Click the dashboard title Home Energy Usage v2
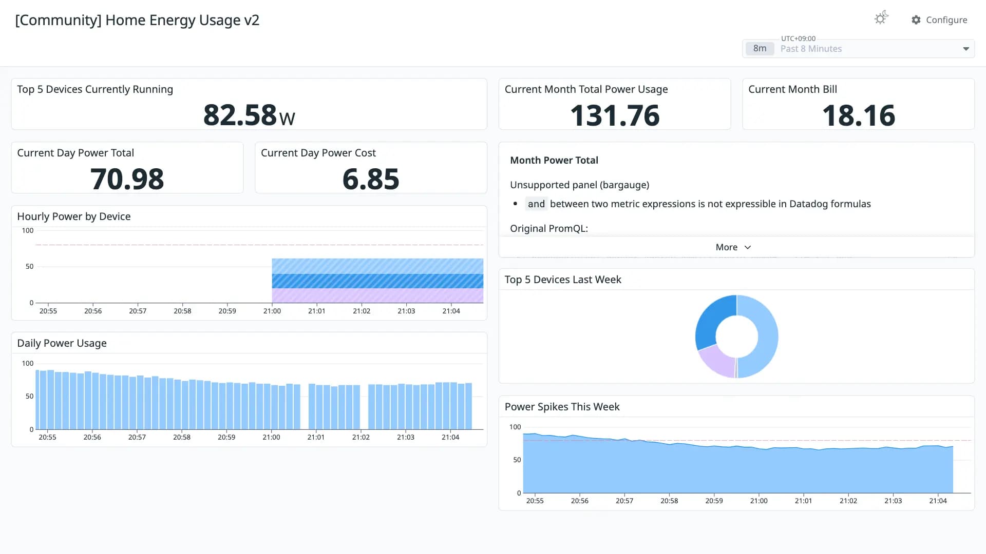The height and width of the screenshot is (554, 986). coord(137,20)
